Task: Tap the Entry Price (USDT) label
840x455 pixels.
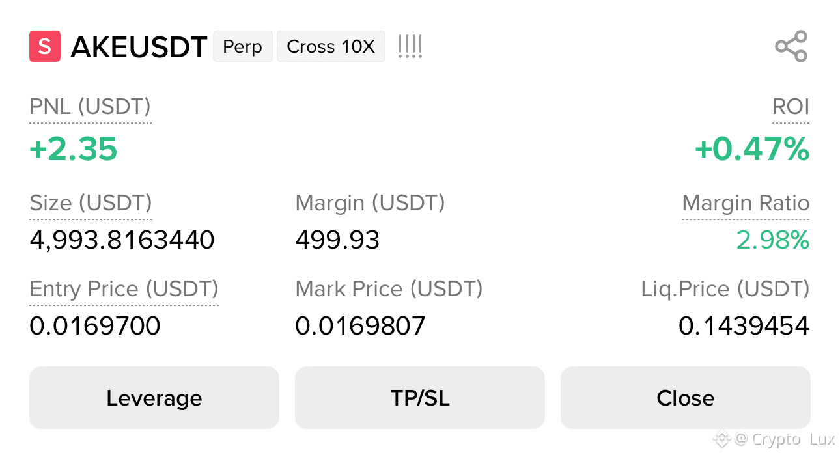Action: point(124,288)
